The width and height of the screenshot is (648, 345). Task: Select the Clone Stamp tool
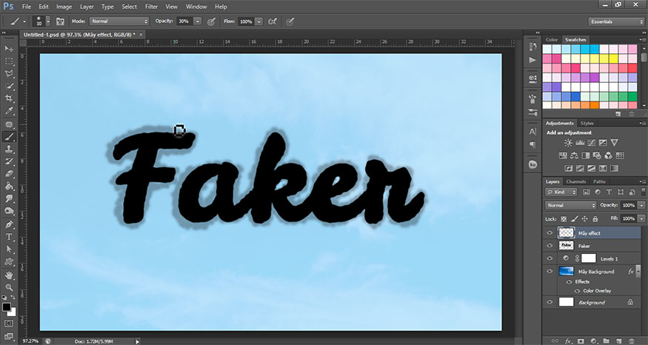9,149
